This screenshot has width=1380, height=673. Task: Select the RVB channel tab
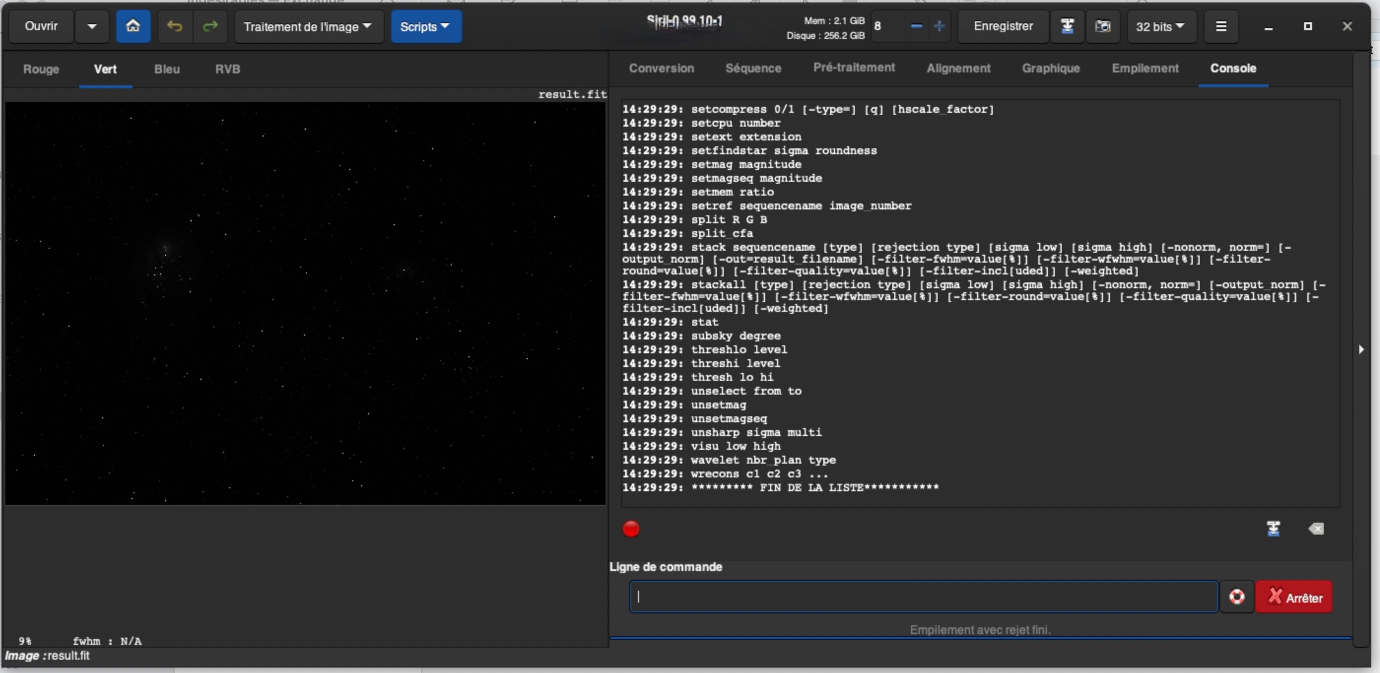(x=228, y=69)
